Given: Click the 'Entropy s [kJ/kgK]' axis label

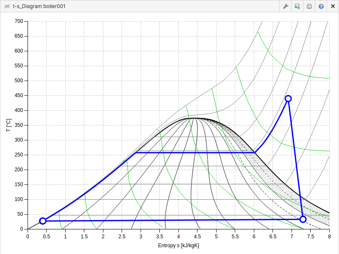Looking at the screenshot, I should coord(178,246).
